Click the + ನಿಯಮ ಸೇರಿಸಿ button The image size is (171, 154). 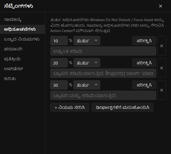[70, 107]
